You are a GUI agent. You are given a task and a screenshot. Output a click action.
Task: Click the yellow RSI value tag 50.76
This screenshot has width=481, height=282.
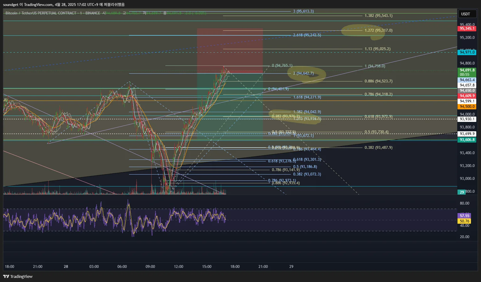pyautogui.click(x=464, y=221)
